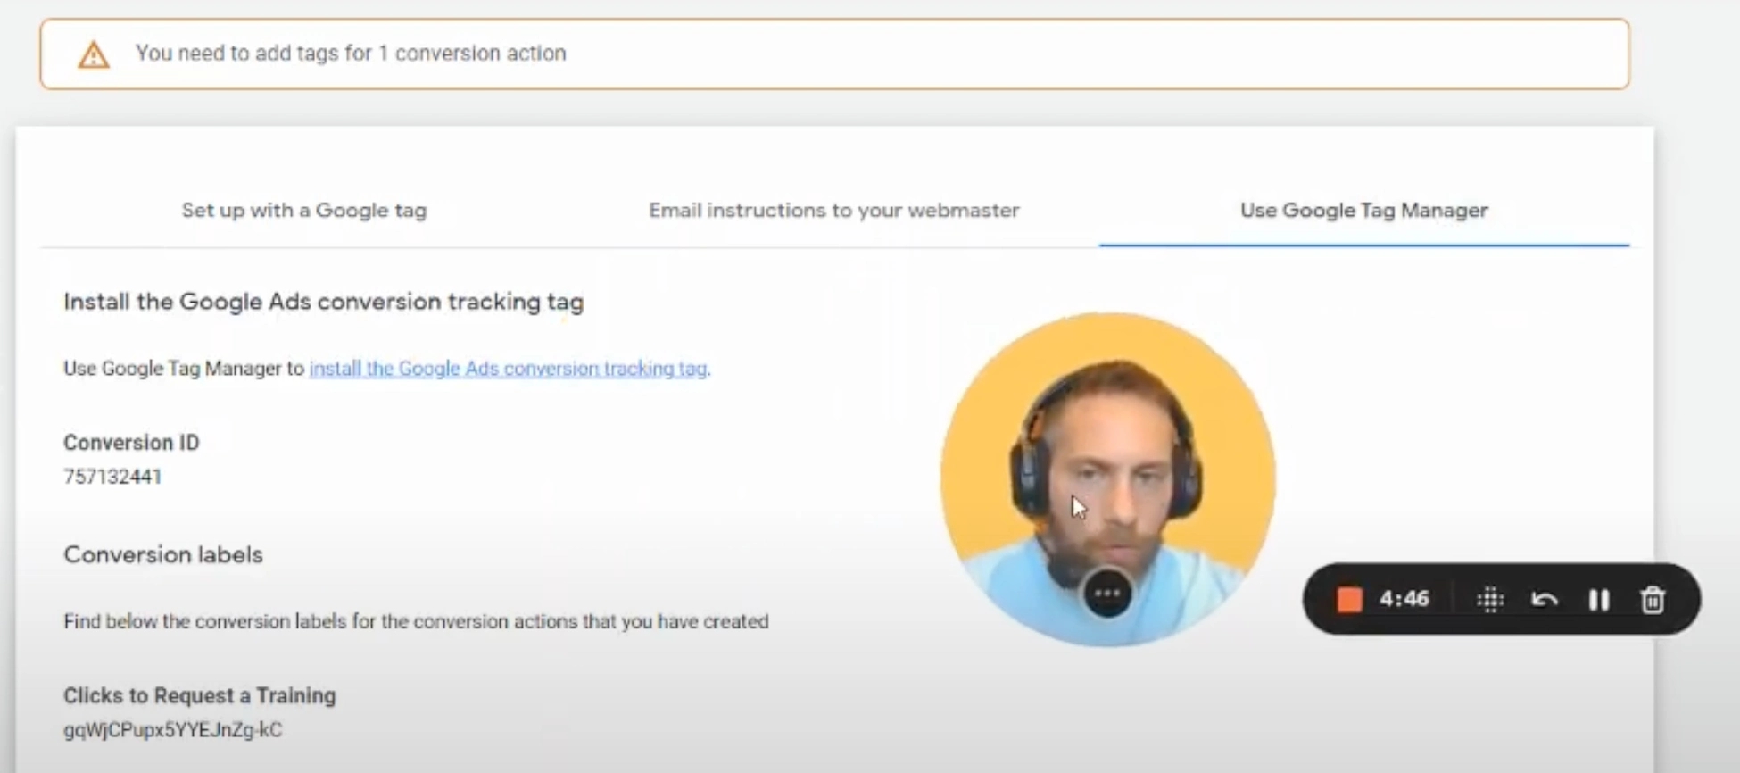Click Install the Google Ads conversion tracking tag heading
The width and height of the screenshot is (1740, 773).
click(x=323, y=302)
